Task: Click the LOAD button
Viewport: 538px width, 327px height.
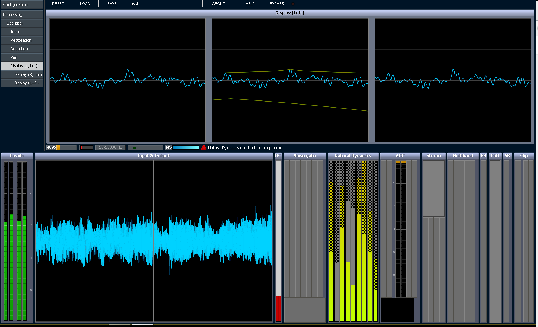Action: 85,4
